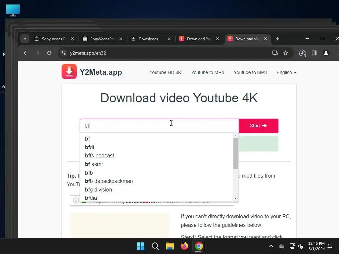The width and height of the screenshot is (339, 254).
Task: Click the Y2Meta red download logo icon
Action: [69, 71]
